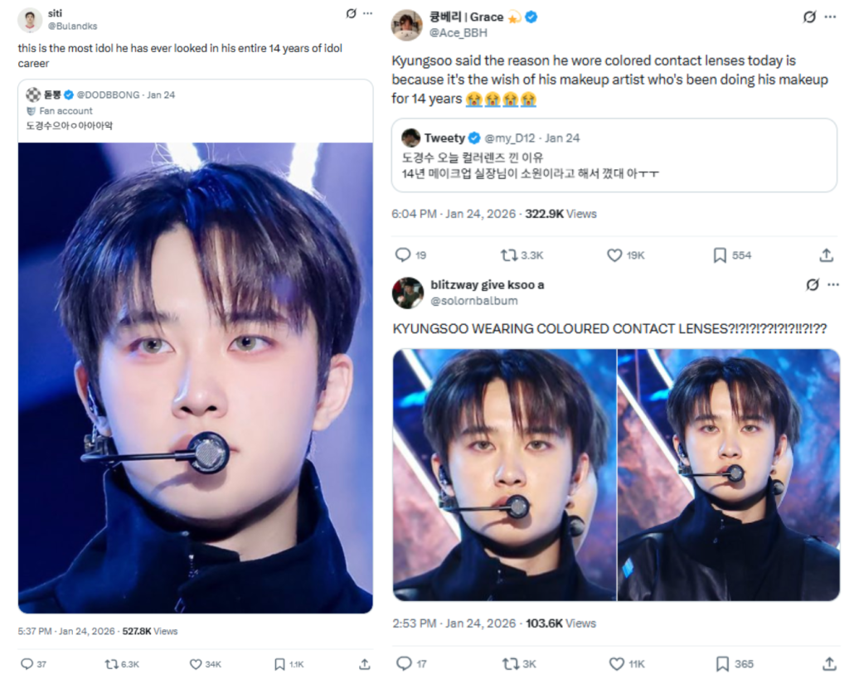849x679 pixels.
Task: Open @Ace_BBH profile handle
Action: click(x=458, y=33)
